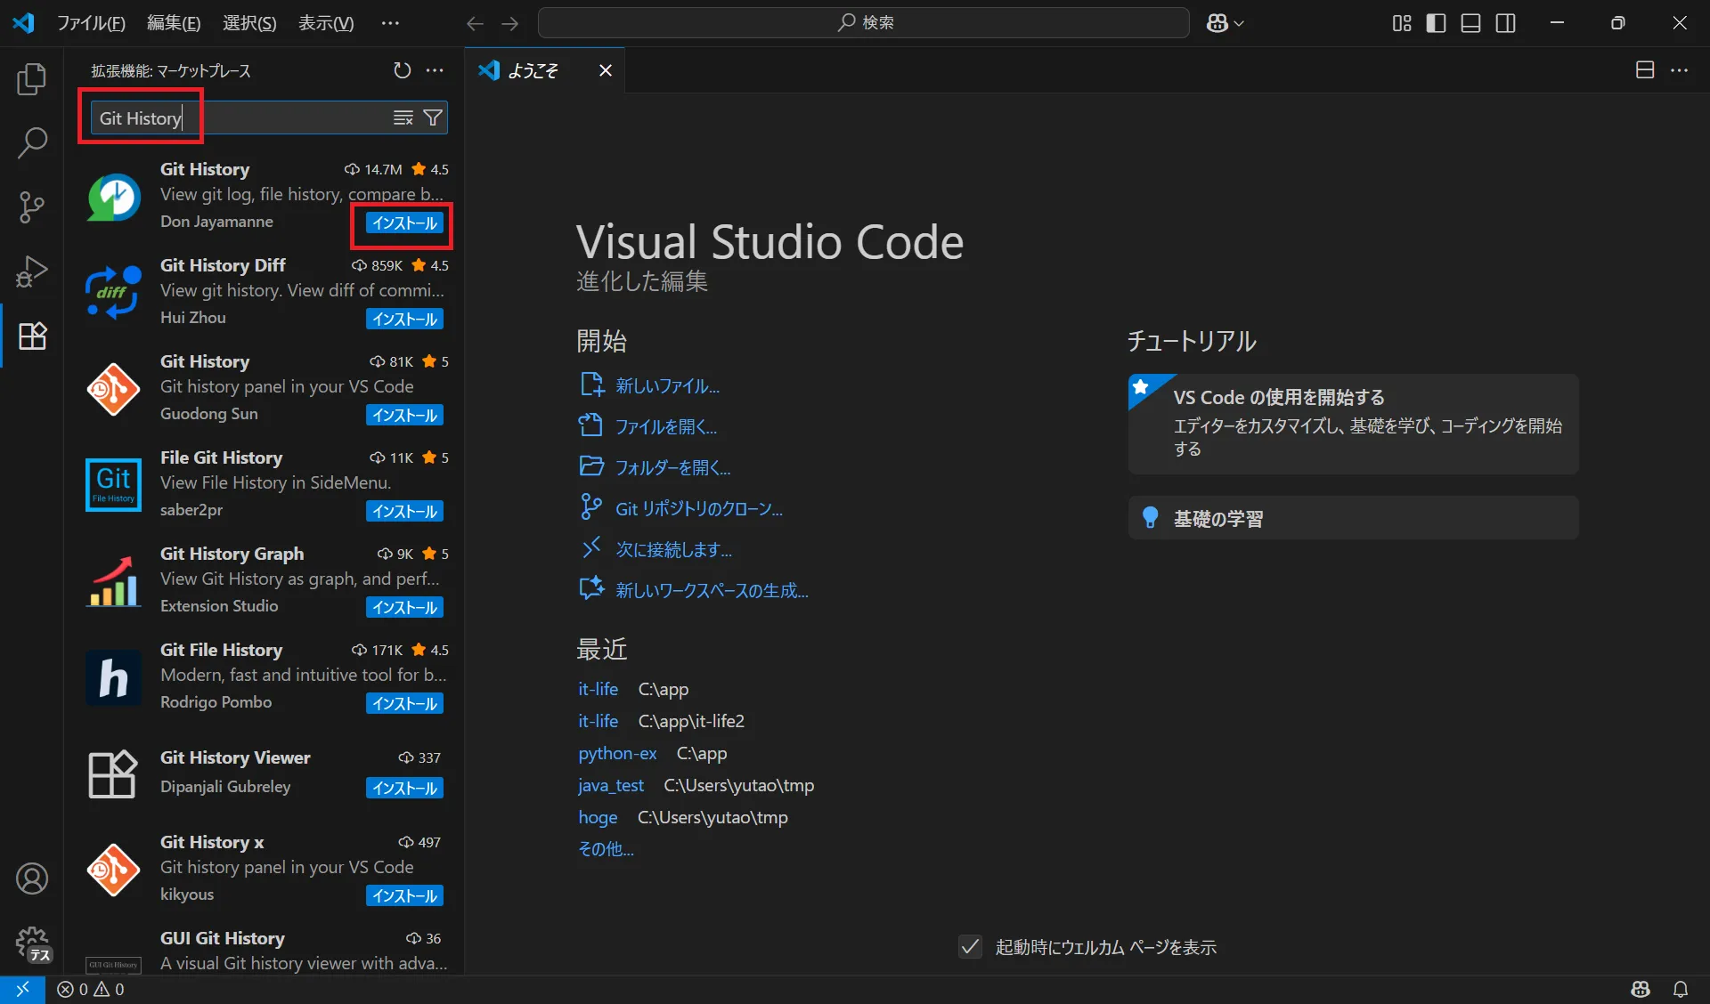Open extensions view more actions menu

(435, 70)
